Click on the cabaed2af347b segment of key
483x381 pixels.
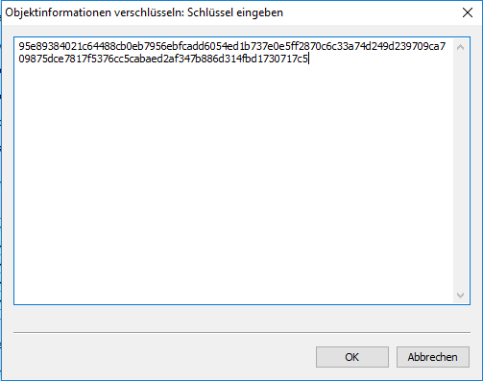[x=167, y=59]
